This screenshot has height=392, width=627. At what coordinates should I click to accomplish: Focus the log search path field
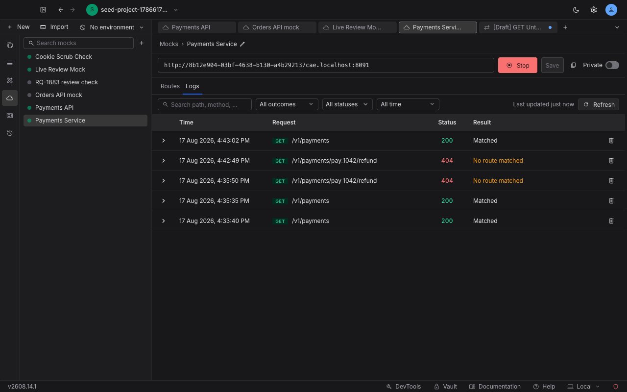pyautogui.click(x=205, y=104)
